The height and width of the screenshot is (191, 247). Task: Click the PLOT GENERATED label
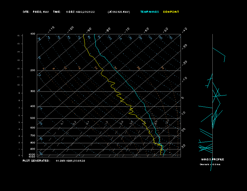coord(36,161)
